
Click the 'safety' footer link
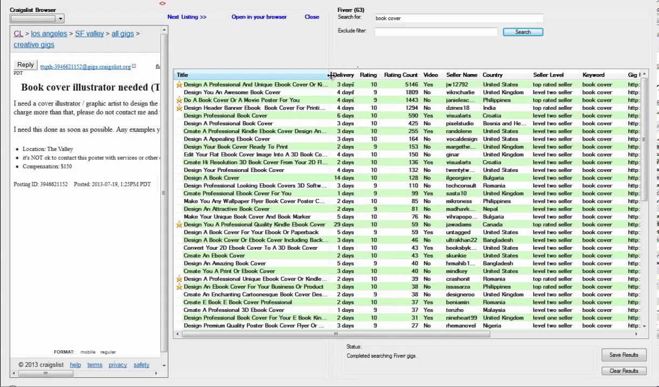coord(142,365)
